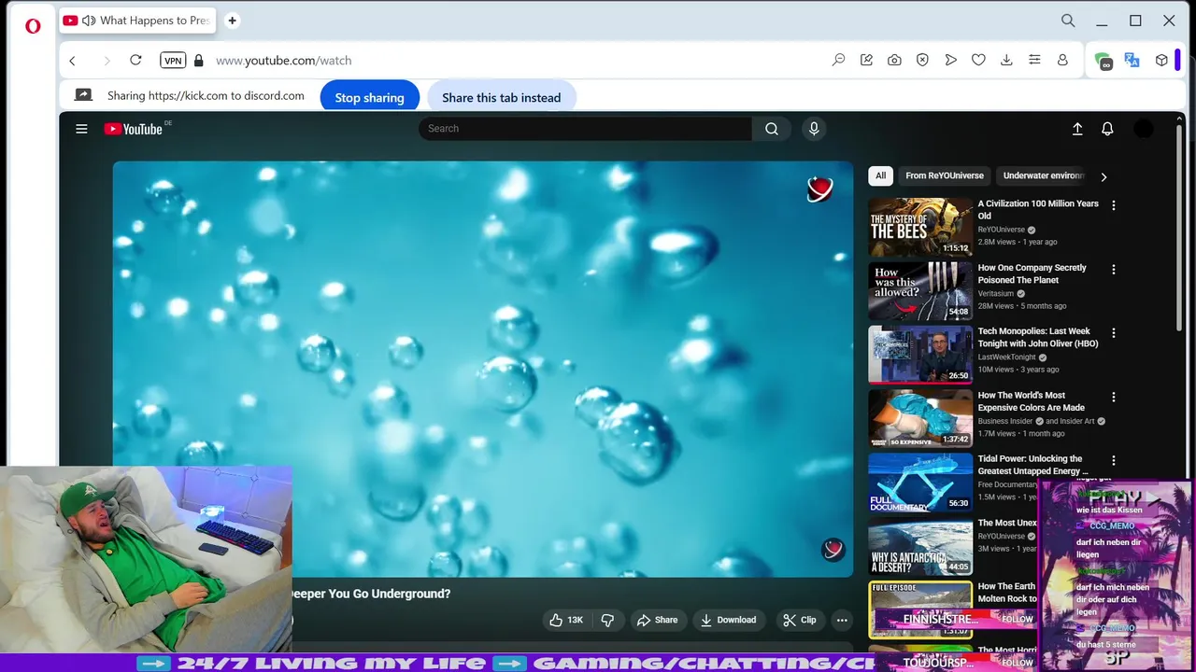Open the tab search magnifier
The height and width of the screenshot is (672, 1196).
[x=1068, y=21]
